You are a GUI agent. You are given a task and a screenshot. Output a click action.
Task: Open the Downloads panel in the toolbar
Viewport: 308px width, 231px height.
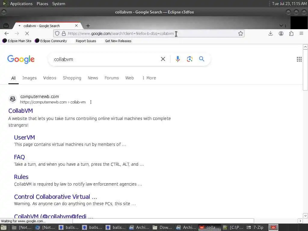click(x=270, y=34)
